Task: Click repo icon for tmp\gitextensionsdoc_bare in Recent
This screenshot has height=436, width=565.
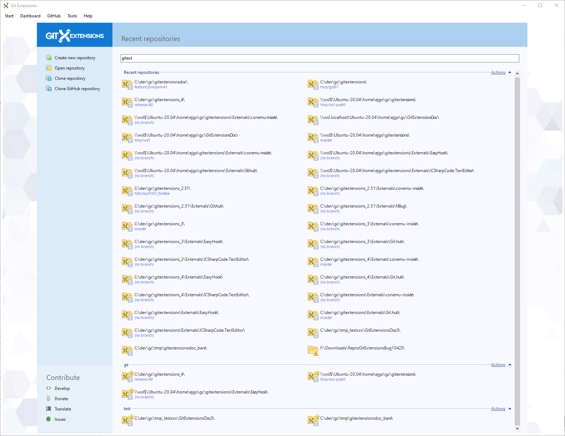Action: pos(127,351)
